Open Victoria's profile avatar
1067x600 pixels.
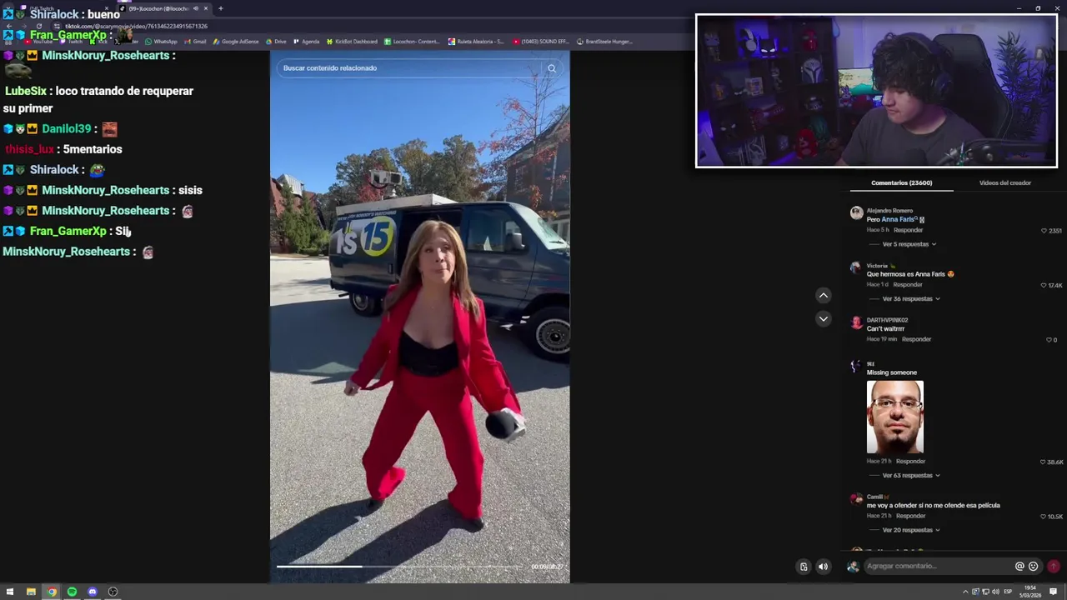(855, 267)
